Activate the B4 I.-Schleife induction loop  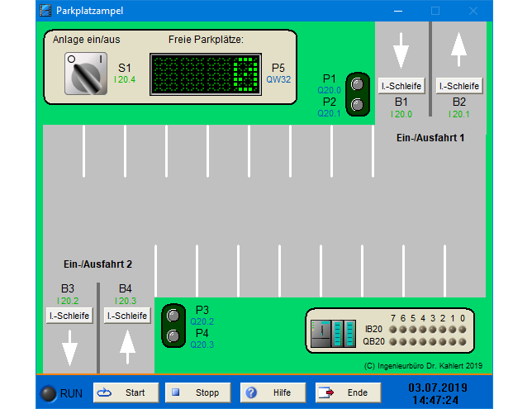point(126,316)
